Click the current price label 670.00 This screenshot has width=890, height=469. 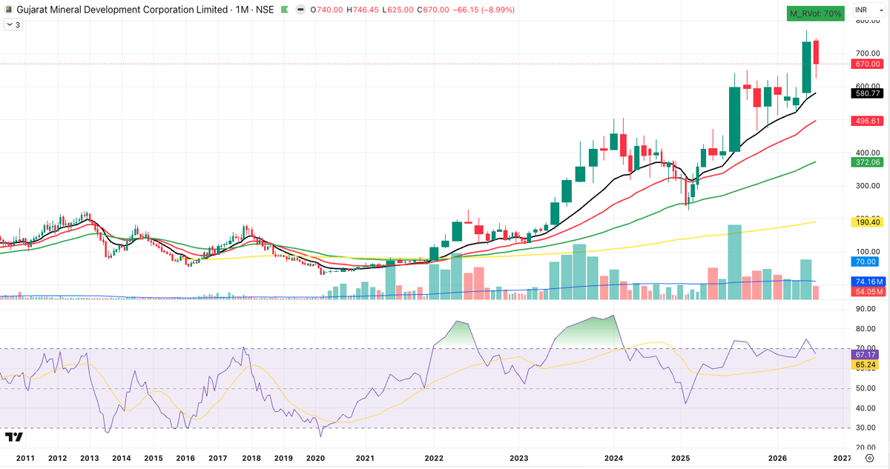click(x=868, y=64)
